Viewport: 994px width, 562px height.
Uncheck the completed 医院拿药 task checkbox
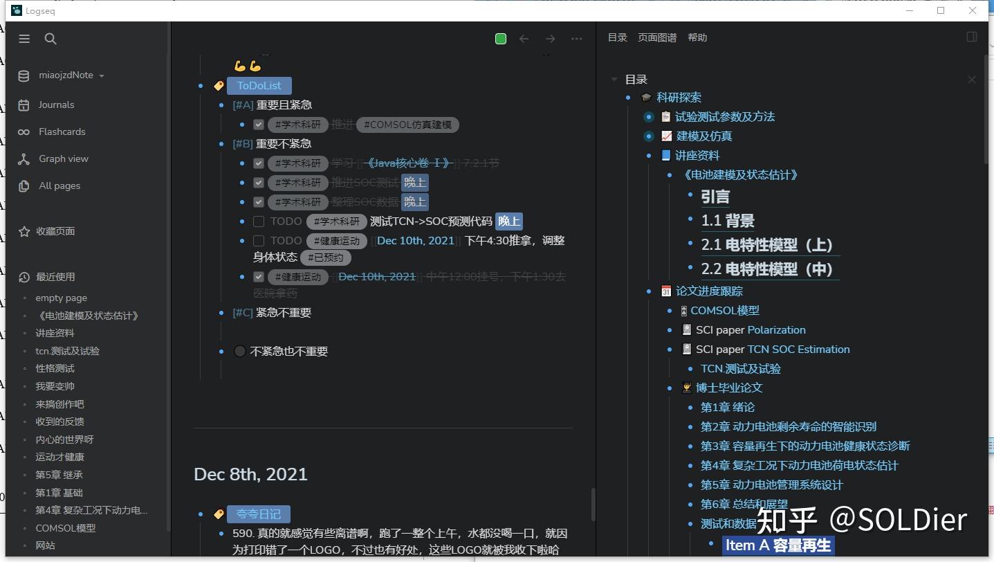coord(259,277)
